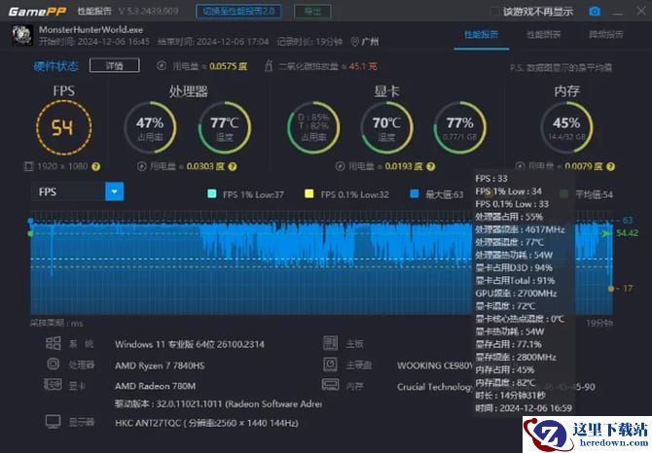Image resolution: width=652 pixels, height=453 pixels.
Task: Toggle the 最大值 blue legend swatch
Action: click(415, 193)
